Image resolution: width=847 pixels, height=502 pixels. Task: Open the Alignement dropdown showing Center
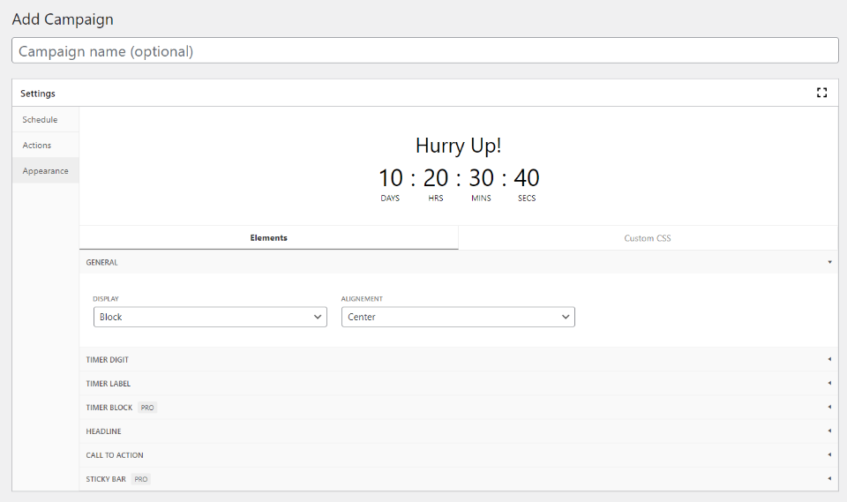pos(458,317)
